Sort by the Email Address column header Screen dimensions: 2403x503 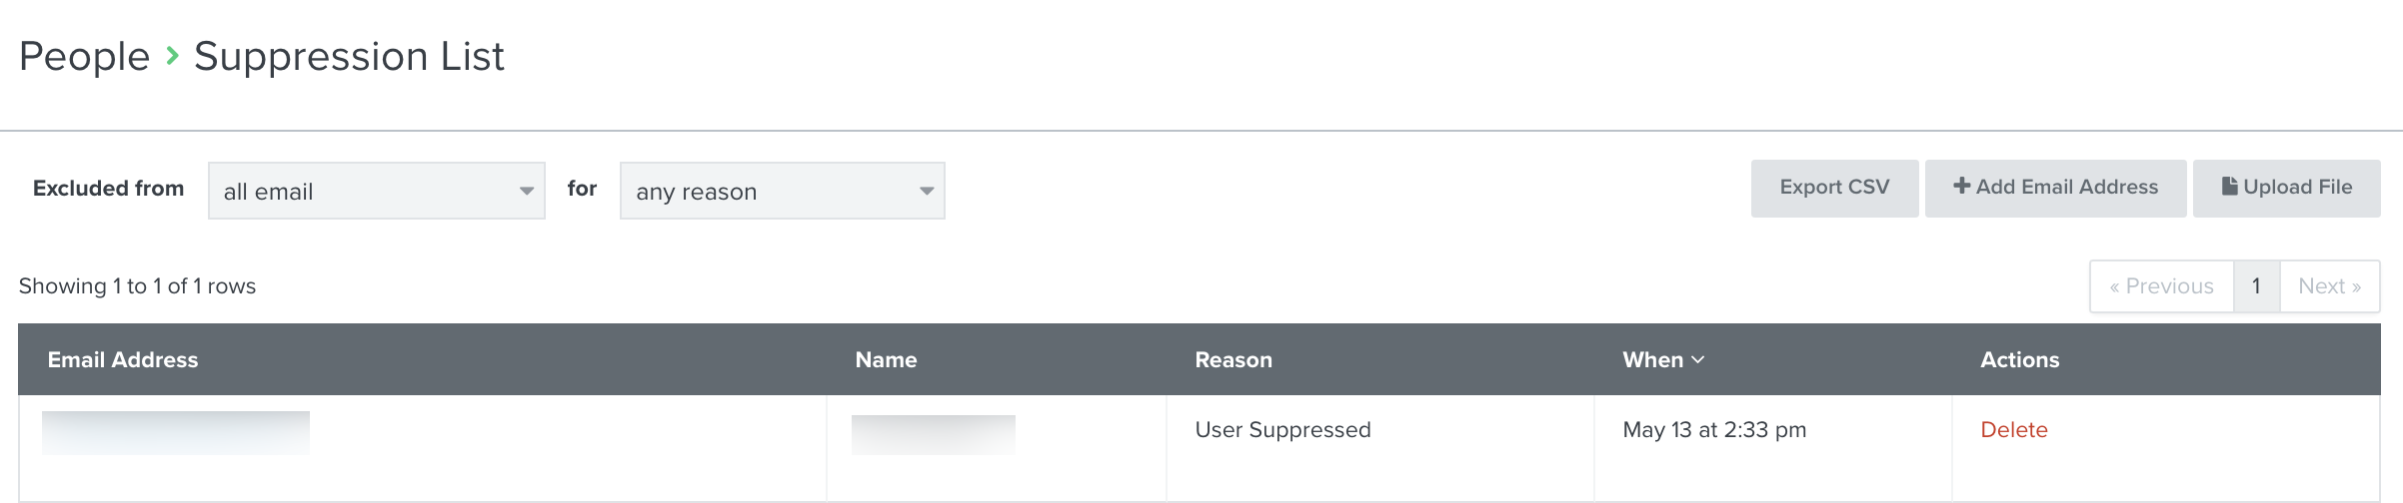pyautogui.click(x=123, y=360)
